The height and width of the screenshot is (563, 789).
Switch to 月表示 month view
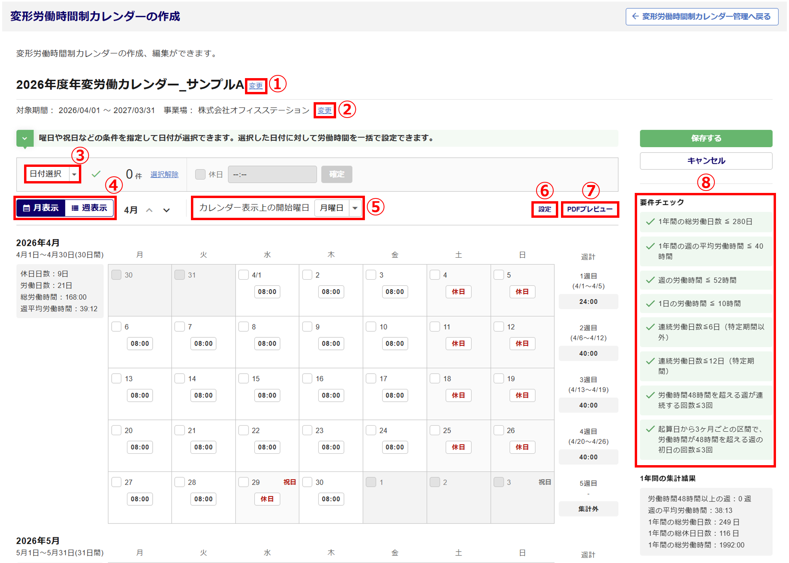pos(41,208)
